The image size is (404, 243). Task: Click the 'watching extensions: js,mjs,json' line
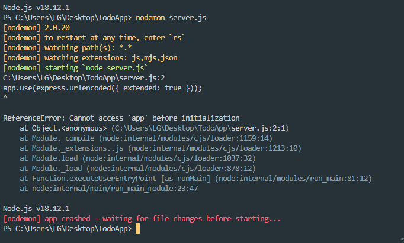click(x=90, y=58)
